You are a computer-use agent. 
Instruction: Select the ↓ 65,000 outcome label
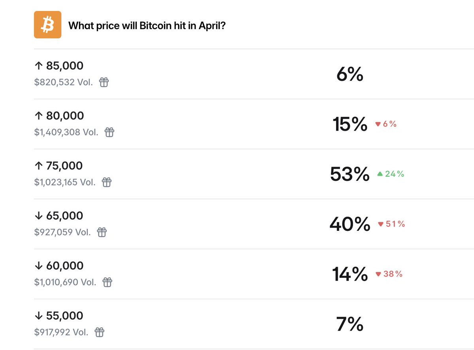[59, 216]
